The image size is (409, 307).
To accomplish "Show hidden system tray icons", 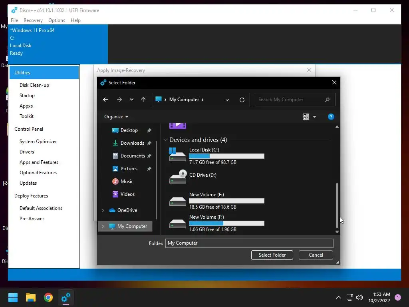I will (339, 297).
